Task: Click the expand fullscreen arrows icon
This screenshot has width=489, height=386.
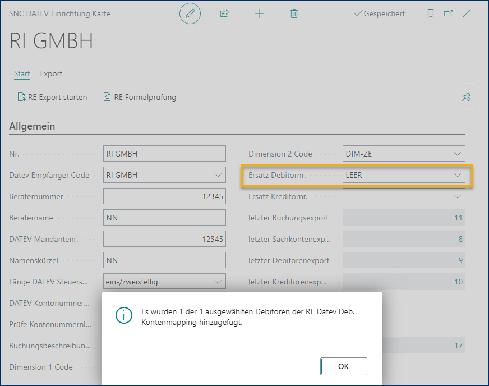Action: click(x=466, y=13)
